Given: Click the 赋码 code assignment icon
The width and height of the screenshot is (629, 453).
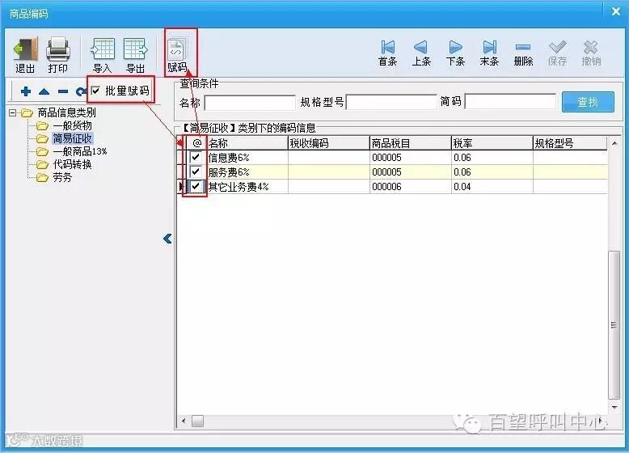Looking at the screenshot, I should pos(177,50).
